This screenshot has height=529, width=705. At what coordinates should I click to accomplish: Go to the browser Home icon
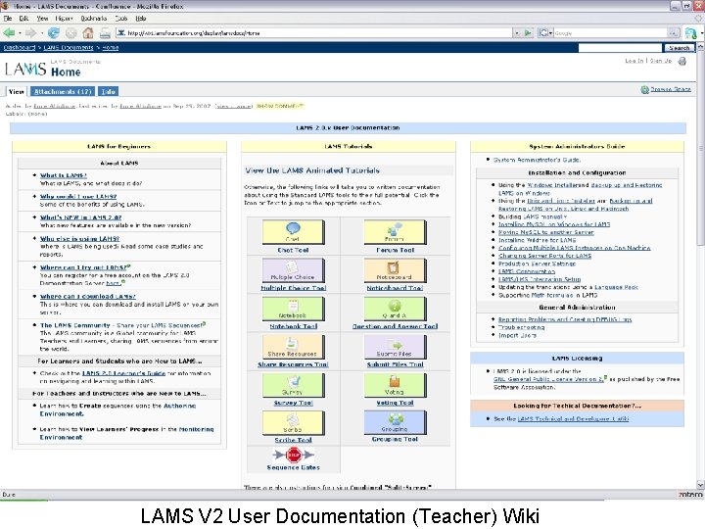tap(88, 33)
